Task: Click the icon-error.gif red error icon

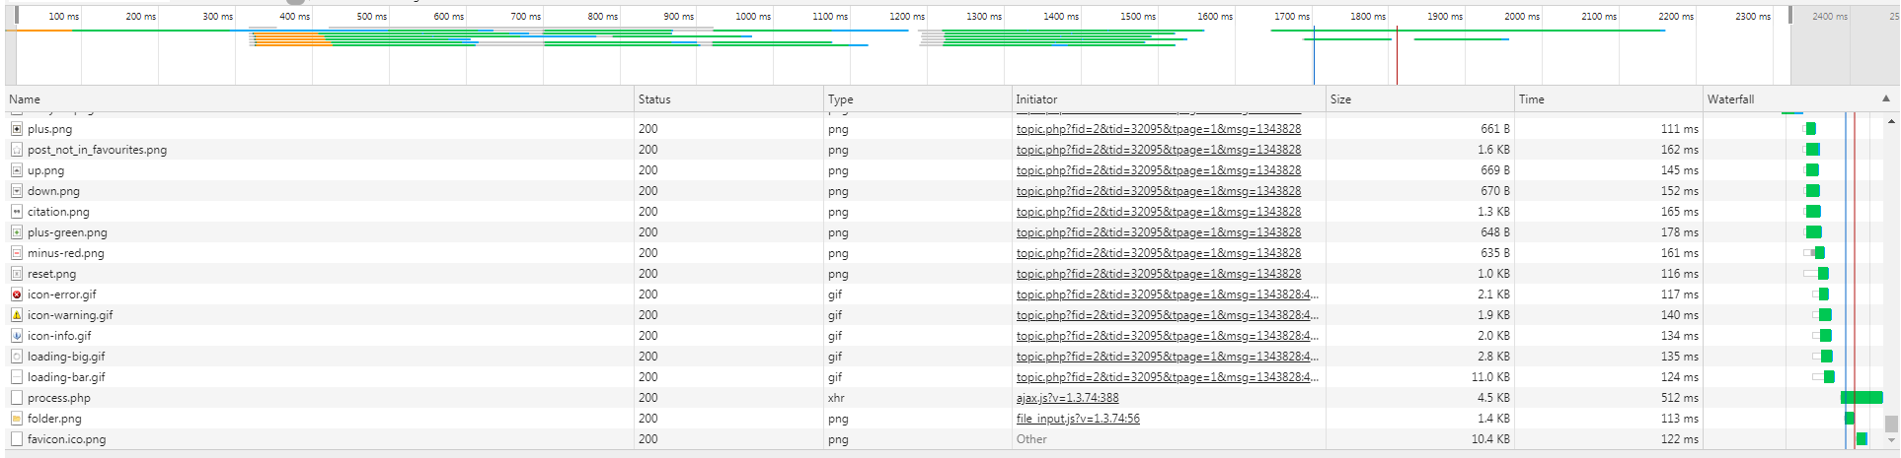Action: 17,294
